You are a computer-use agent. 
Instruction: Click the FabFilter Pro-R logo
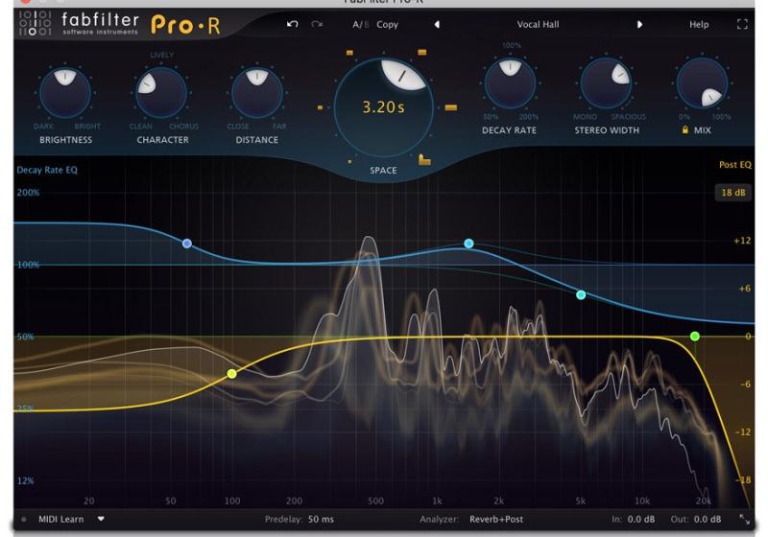[120, 25]
